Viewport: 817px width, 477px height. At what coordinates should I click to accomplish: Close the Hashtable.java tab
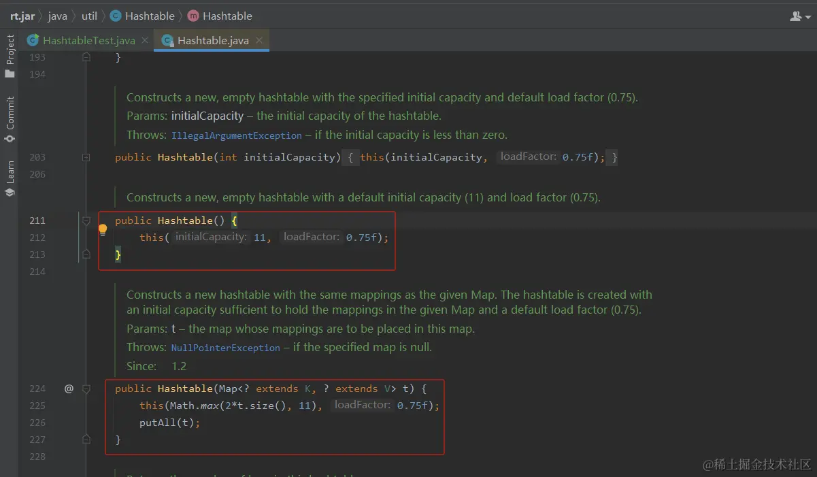pyautogui.click(x=259, y=41)
